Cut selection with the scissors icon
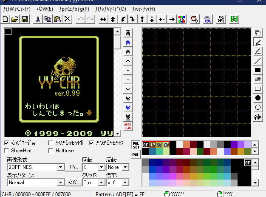Screen dimensions: 266x197 point(38,19)
